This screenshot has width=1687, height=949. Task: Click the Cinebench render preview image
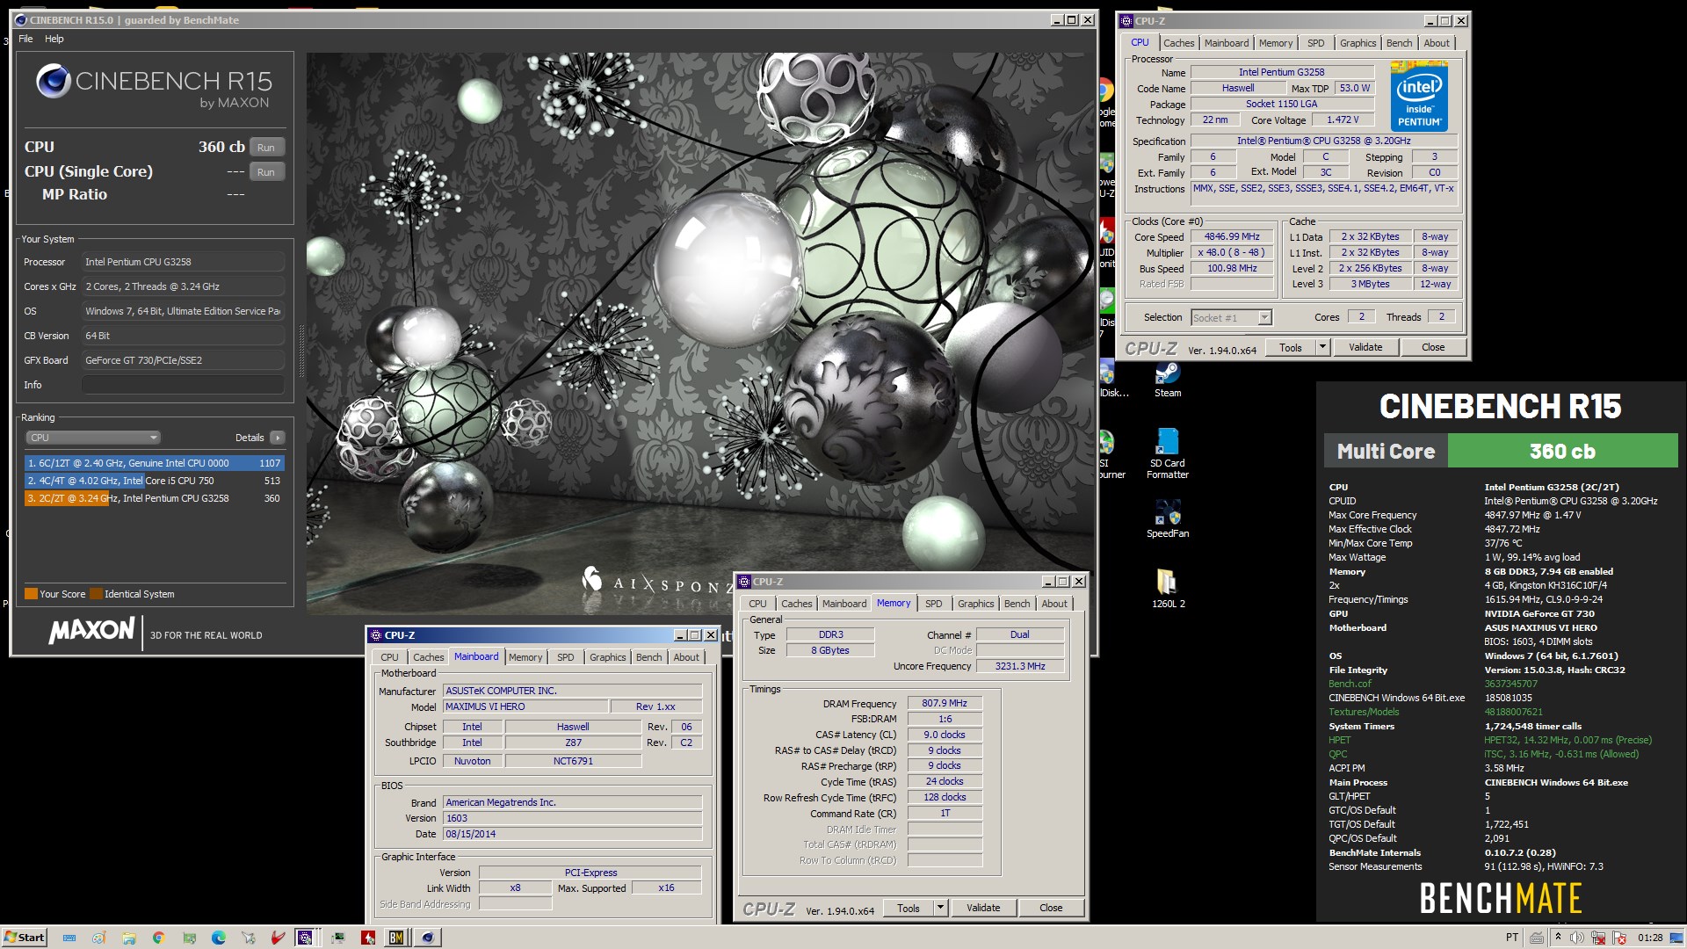tap(699, 332)
